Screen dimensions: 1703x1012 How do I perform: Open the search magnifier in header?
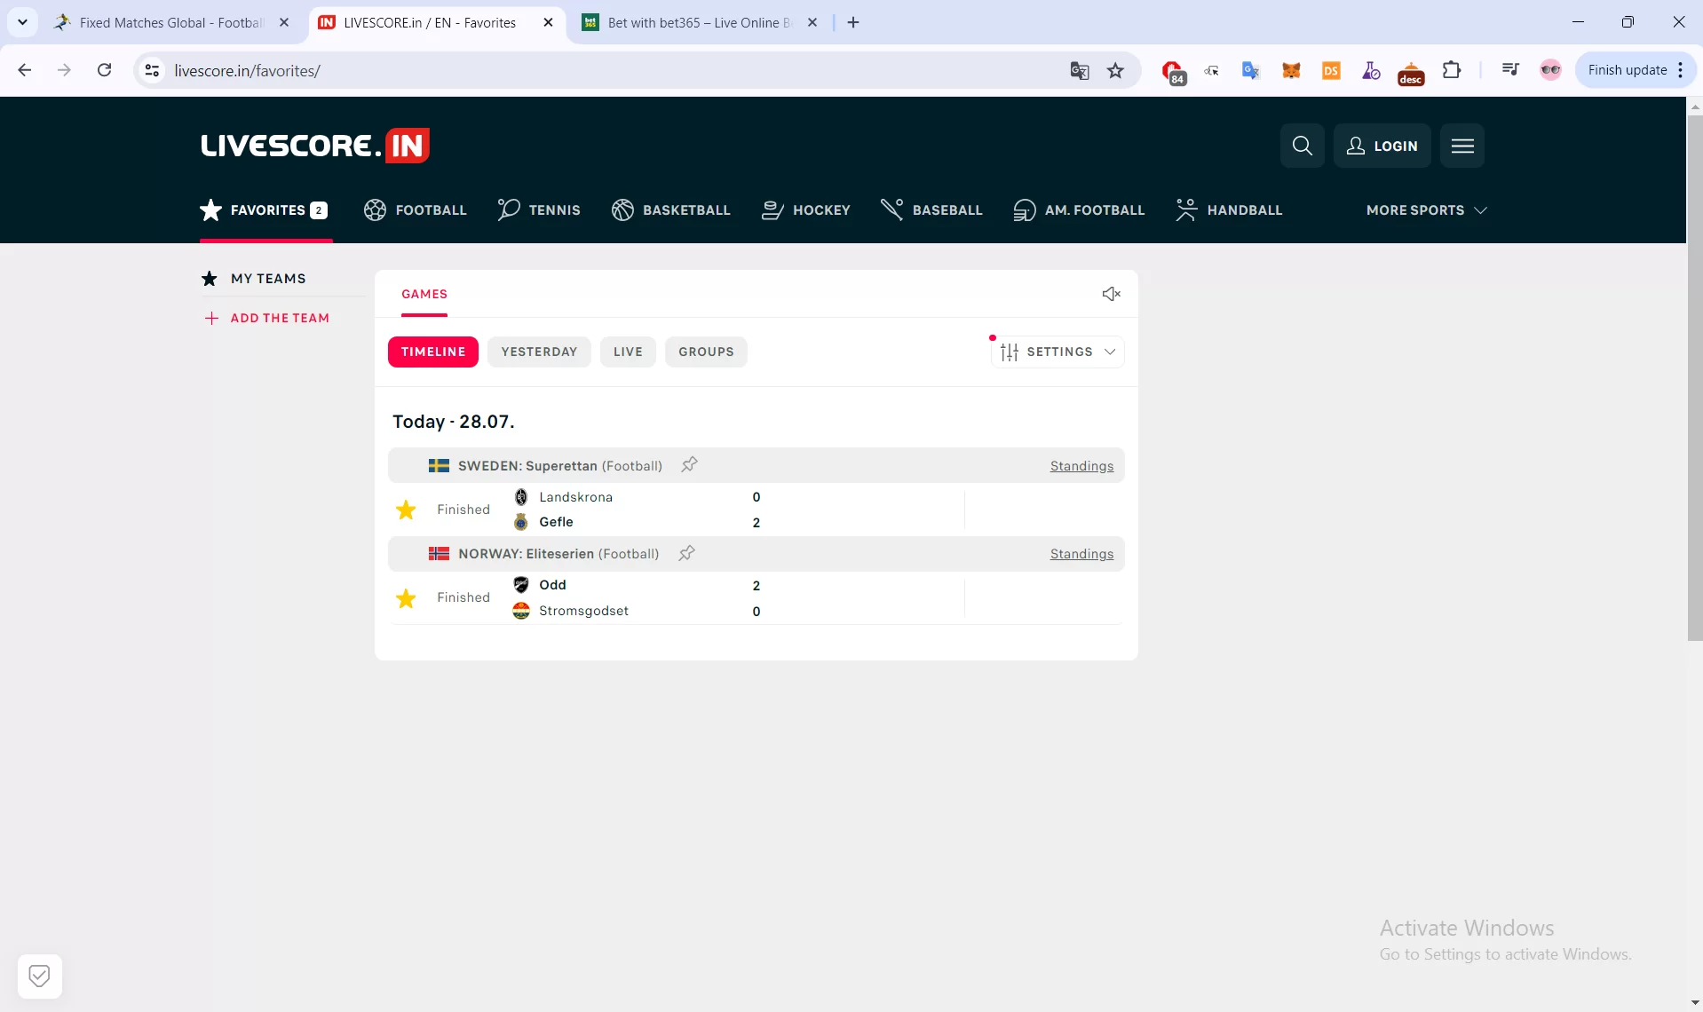(x=1302, y=146)
